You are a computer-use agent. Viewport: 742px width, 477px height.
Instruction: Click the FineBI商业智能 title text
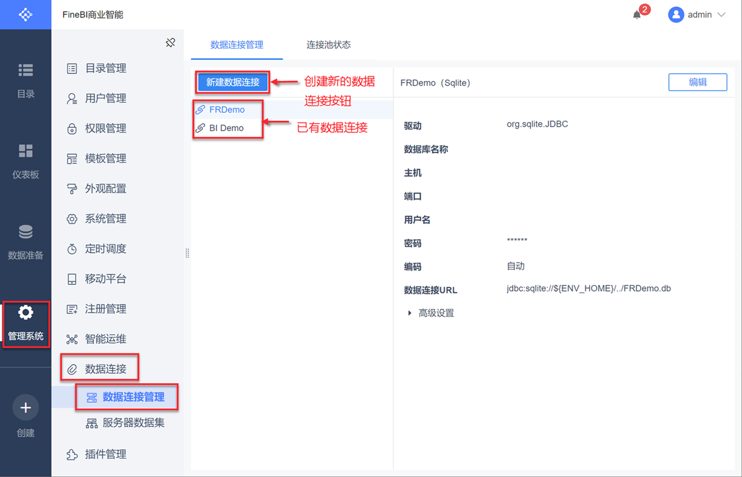(x=93, y=15)
